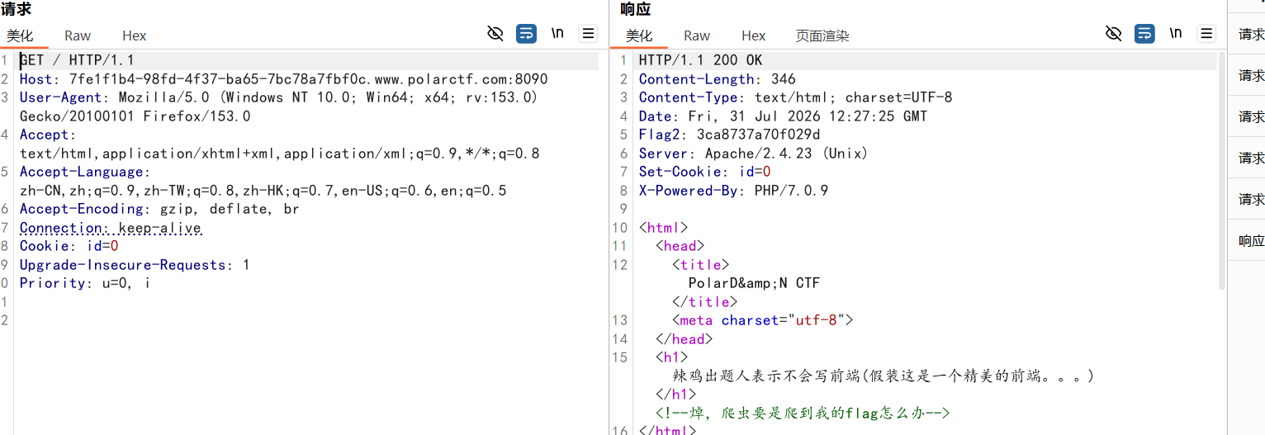
Task: Switch response view to 美化 tab
Action: (638, 35)
